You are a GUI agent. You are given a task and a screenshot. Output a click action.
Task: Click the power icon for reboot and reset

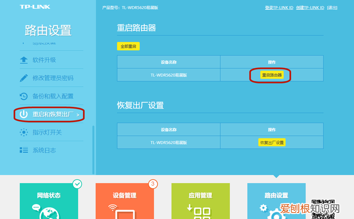tap(24, 114)
